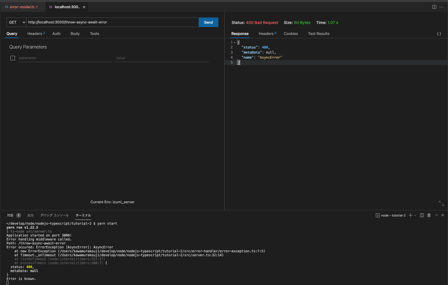Open the Test Results tab
Image resolution: width=448 pixels, height=285 pixels.
pyautogui.click(x=319, y=34)
